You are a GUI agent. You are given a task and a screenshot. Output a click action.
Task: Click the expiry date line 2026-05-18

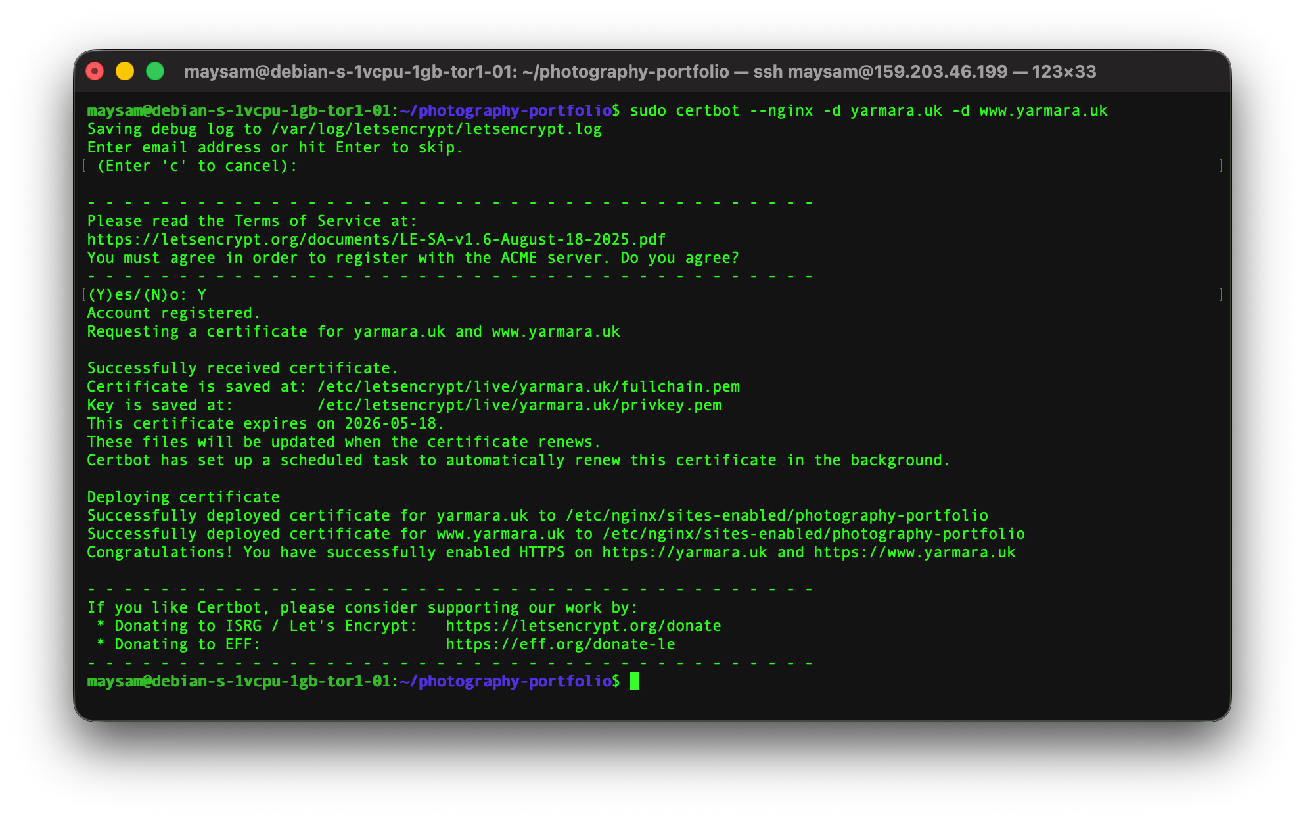coord(265,423)
